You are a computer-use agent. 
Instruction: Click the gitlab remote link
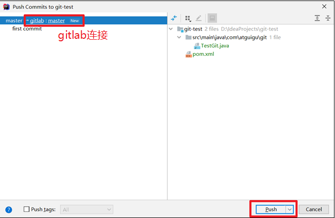pyautogui.click(x=37, y=21)
